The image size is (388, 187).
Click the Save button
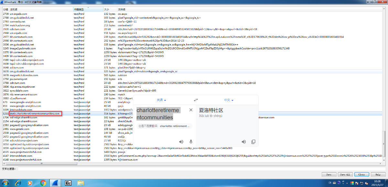pyautogui.click(x=329, y=174)
